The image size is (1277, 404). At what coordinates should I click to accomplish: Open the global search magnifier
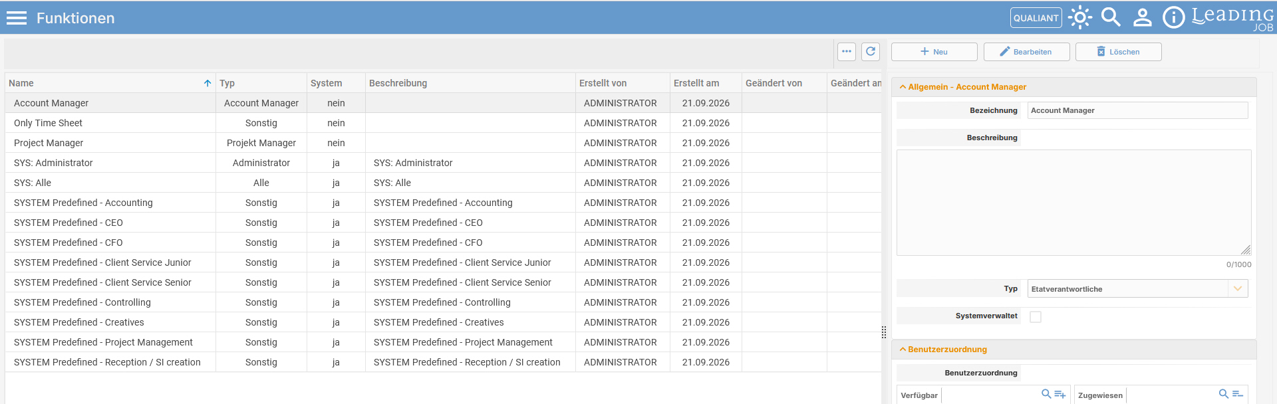click(x=1111, y=17)
